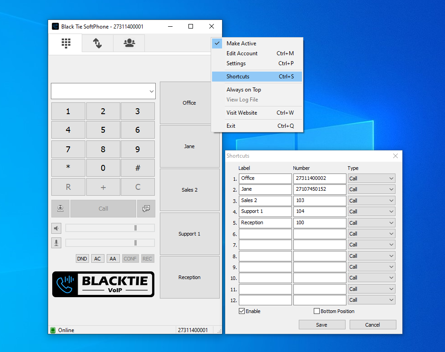Click the video call camera icon
The image size is (445, 352).
[x=60, y=209]
